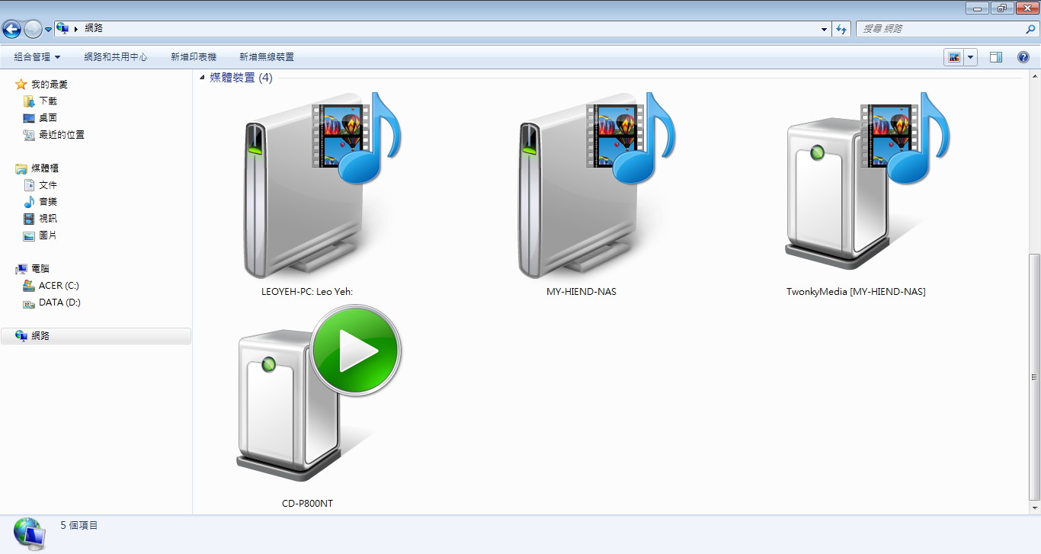1041x554 pixels.
Task: Click the desktop icon beside 桌面
Action: click(x=29, y=118)
